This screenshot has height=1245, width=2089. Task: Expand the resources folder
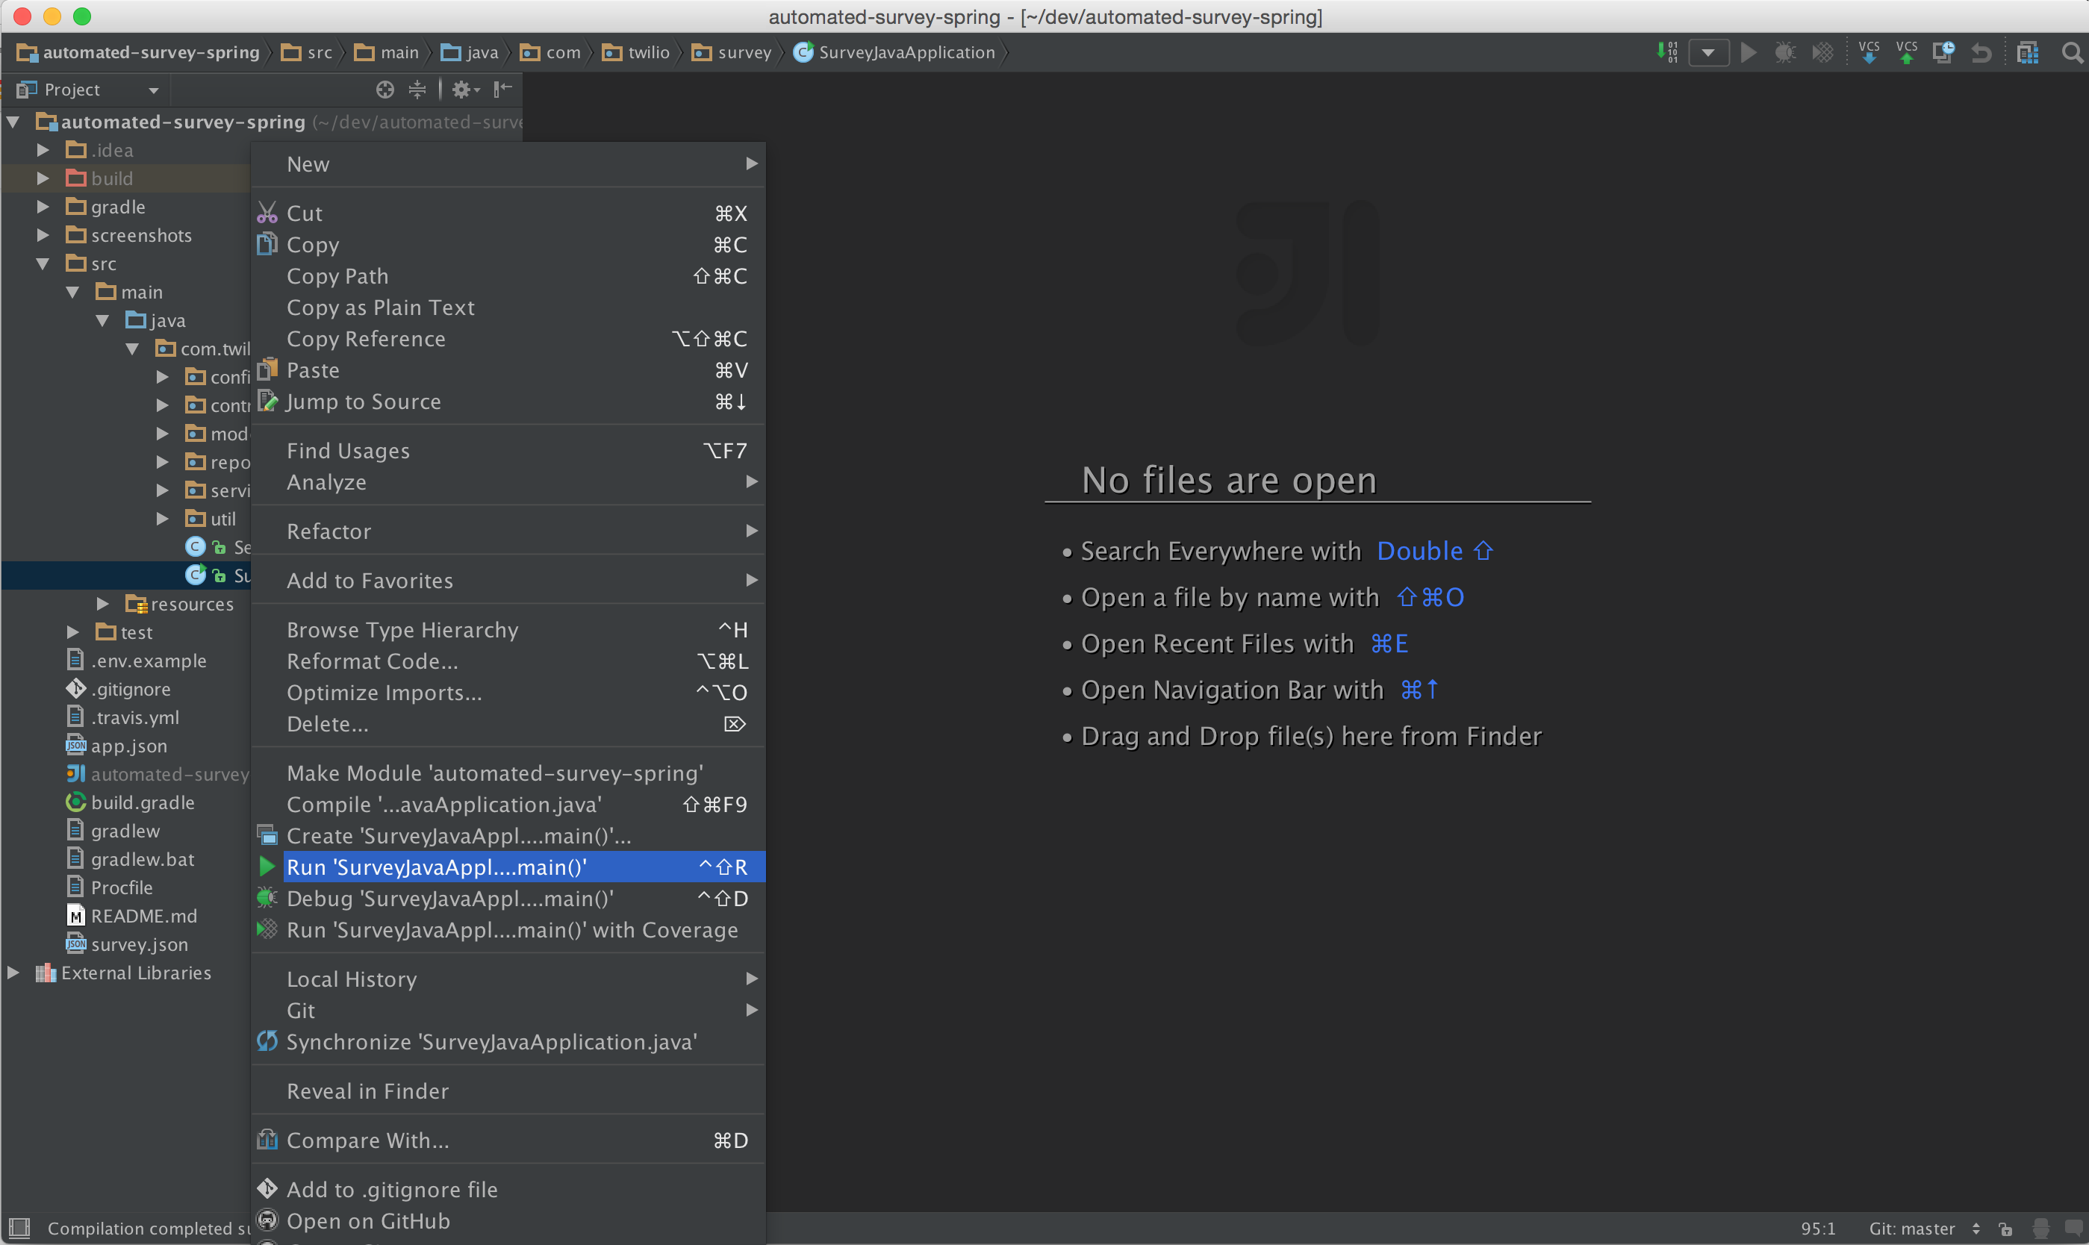coord(102,604)
